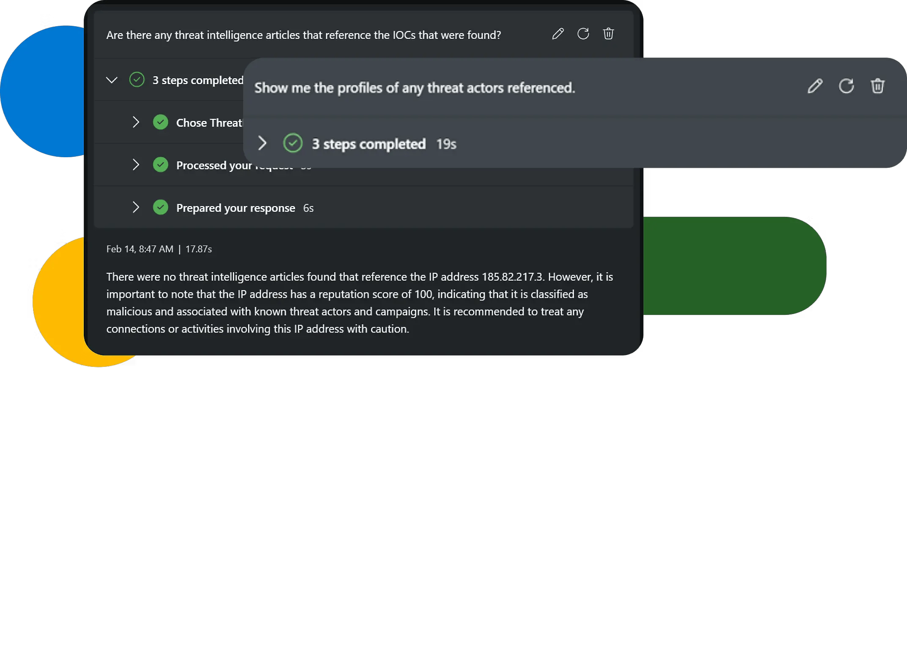Delete the IOC articles prompt
907x656 pixels.
pos(608,34)
